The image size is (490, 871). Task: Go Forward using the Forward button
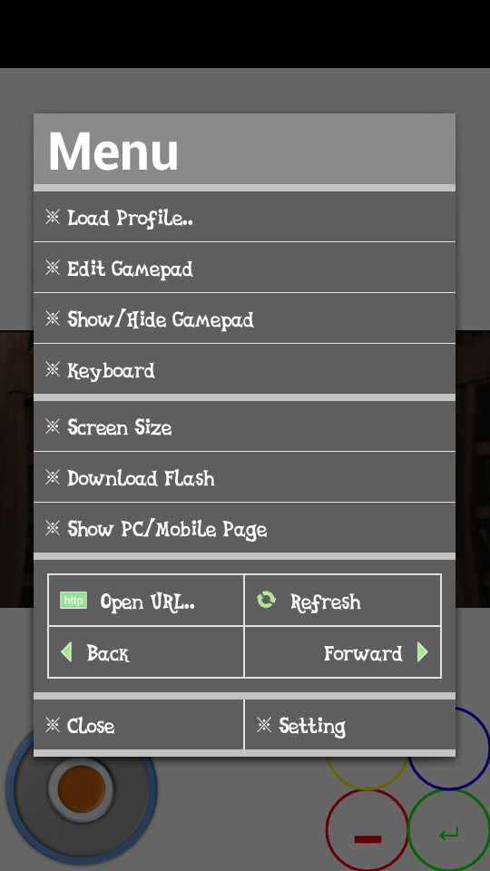pyautogui.click(x=343, y=652)
